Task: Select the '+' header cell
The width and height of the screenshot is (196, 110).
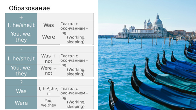Action: pos(21,17)
